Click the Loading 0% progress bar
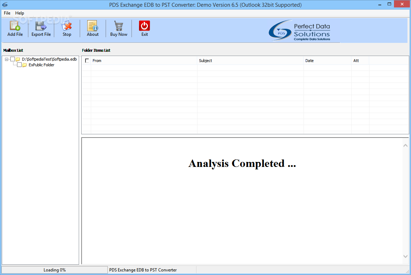The height and width of the screenshot is (275, 411). (55, 270)
